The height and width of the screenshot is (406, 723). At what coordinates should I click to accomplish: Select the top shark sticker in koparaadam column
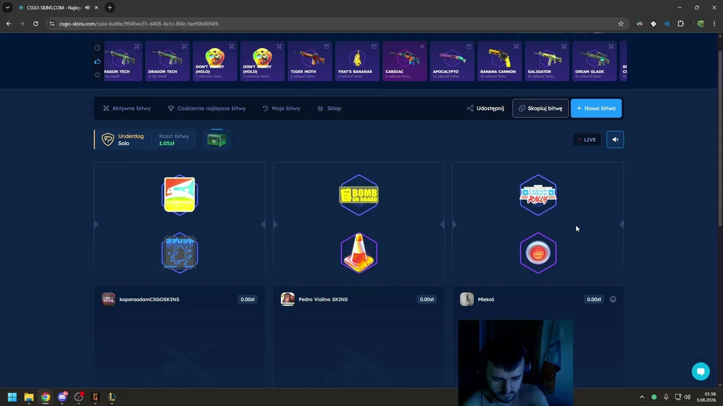click(x=180, y=195)
